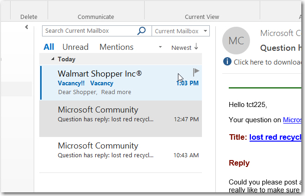Open the Walmart Shopper Inc email
The width and height of the screenshot is (305, 196).
[121, 83]
